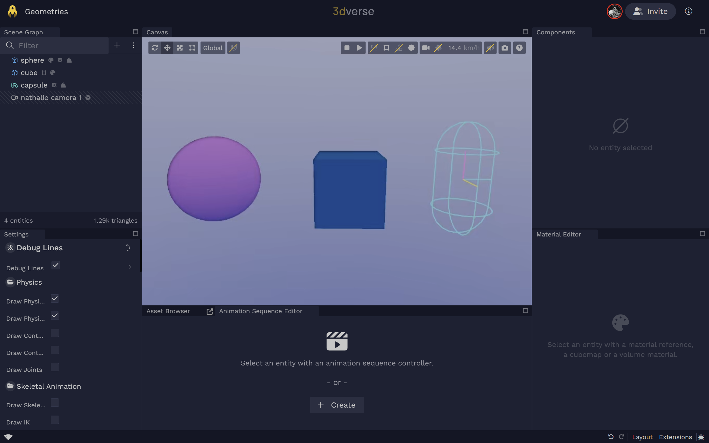709x443 pixels.
Task: Click the material palette icon on sphere row
Action: 51,60
